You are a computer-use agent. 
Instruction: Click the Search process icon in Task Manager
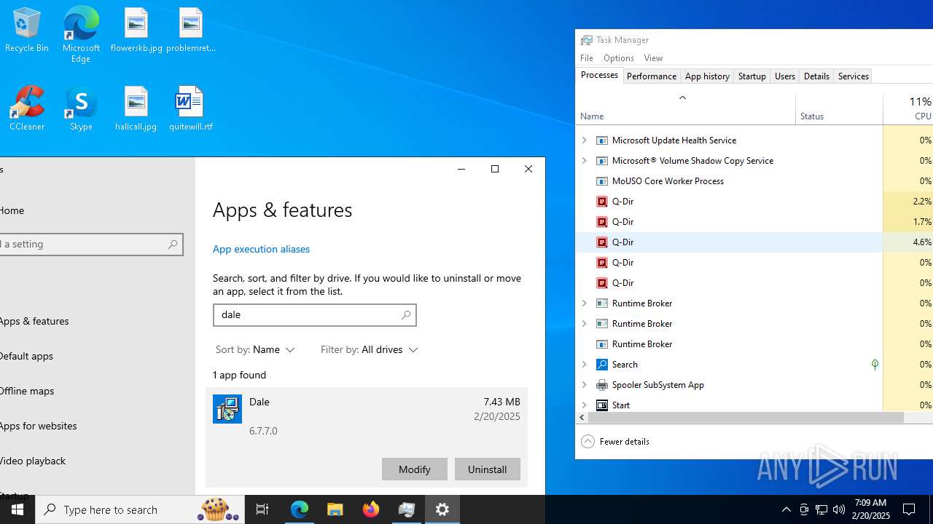[602, 365]
